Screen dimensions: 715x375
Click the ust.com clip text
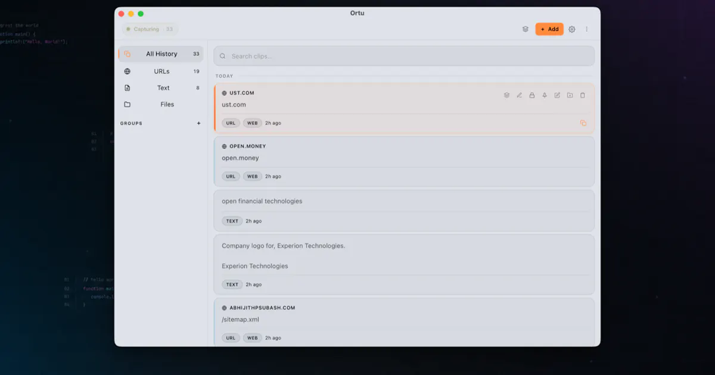[x=234, y=105]
